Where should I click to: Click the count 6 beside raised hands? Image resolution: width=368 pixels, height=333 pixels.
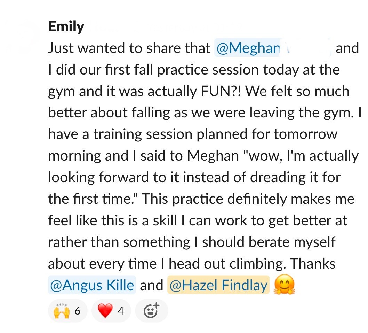[77, 310]
